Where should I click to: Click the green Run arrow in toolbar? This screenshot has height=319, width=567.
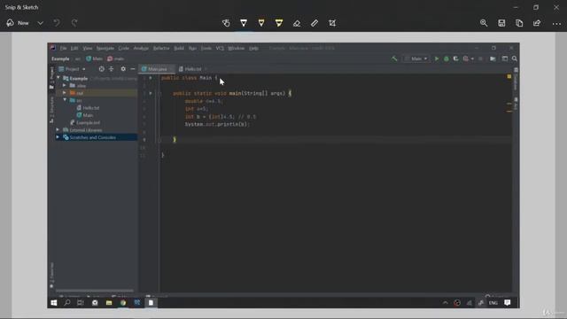coord(437,58)
